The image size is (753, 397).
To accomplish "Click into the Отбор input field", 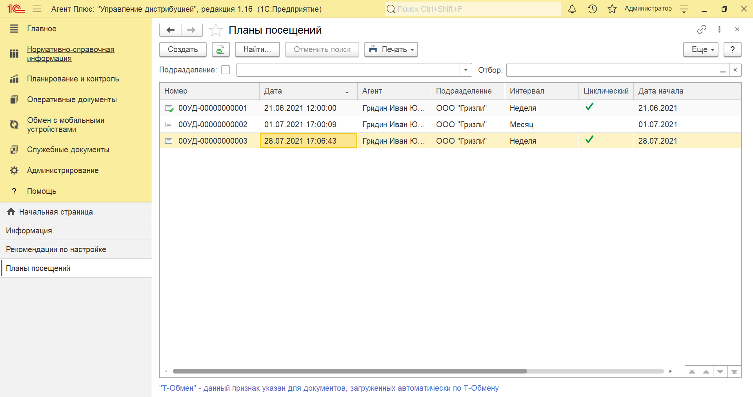I will [611, 70].
